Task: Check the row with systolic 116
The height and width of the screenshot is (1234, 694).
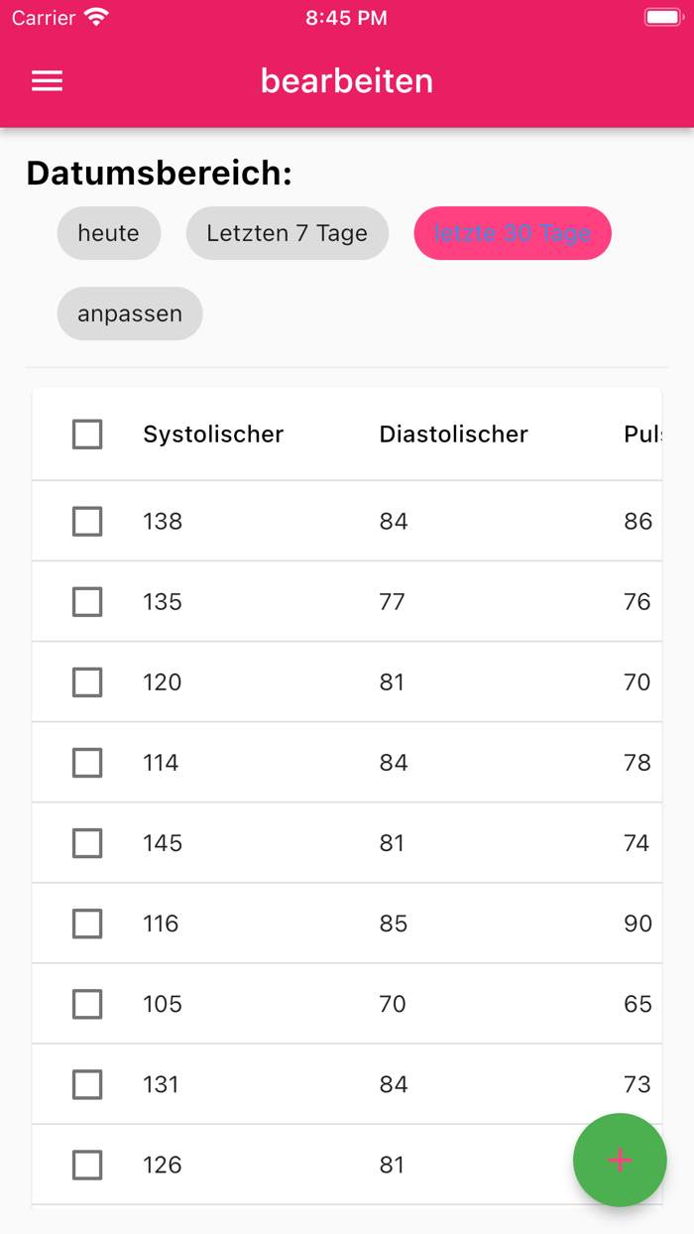Action: 87,924
